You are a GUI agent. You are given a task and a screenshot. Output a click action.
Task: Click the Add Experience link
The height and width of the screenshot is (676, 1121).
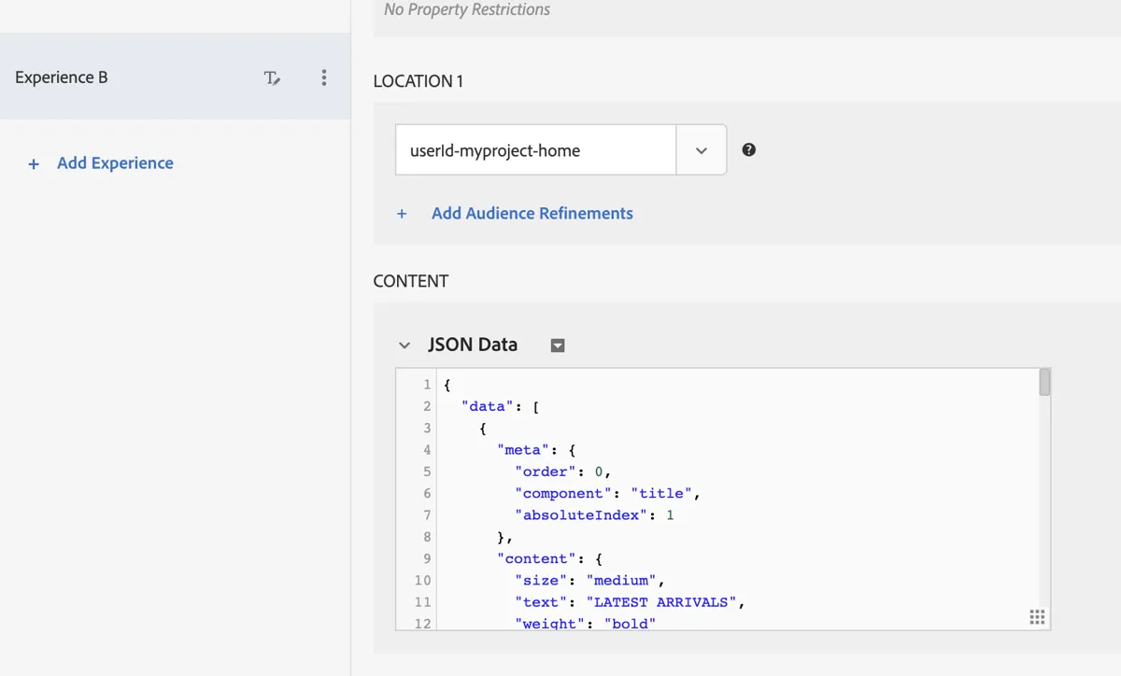[x=115, y=163]
